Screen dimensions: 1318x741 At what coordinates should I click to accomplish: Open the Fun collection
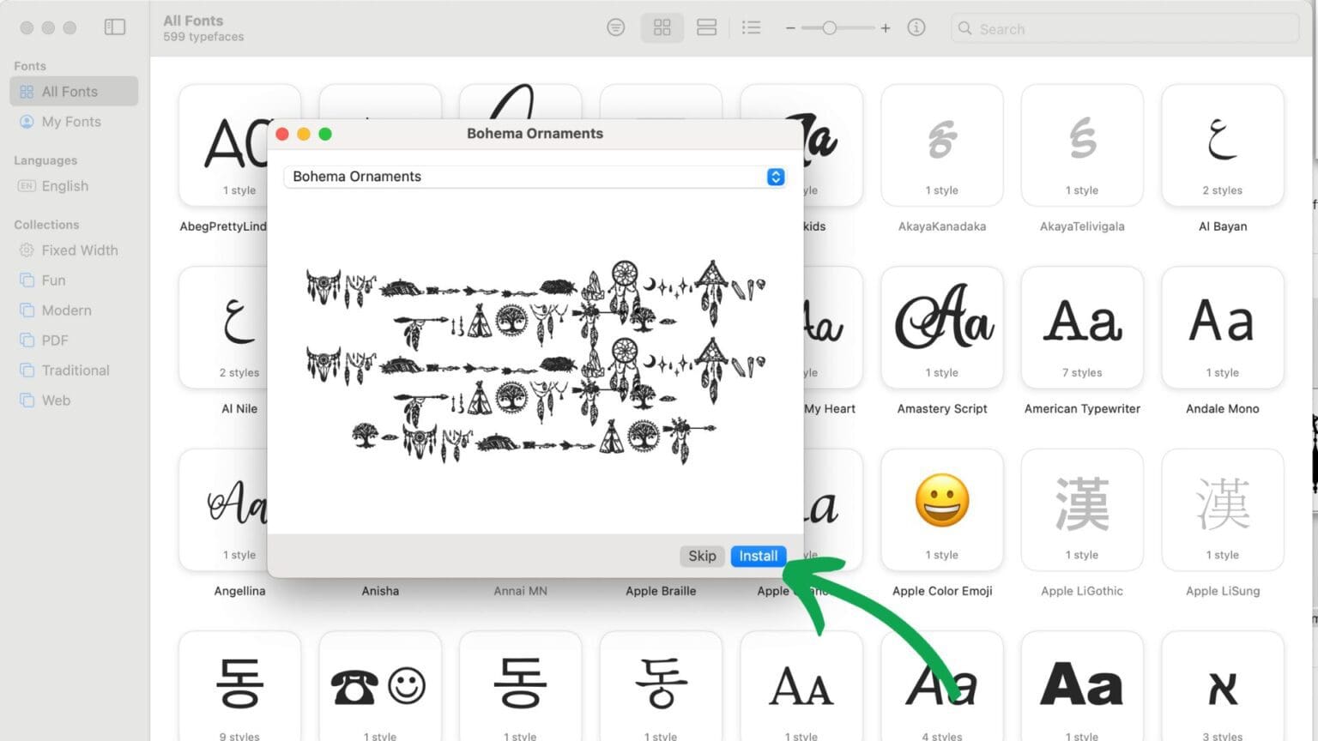tap(54, 280)
